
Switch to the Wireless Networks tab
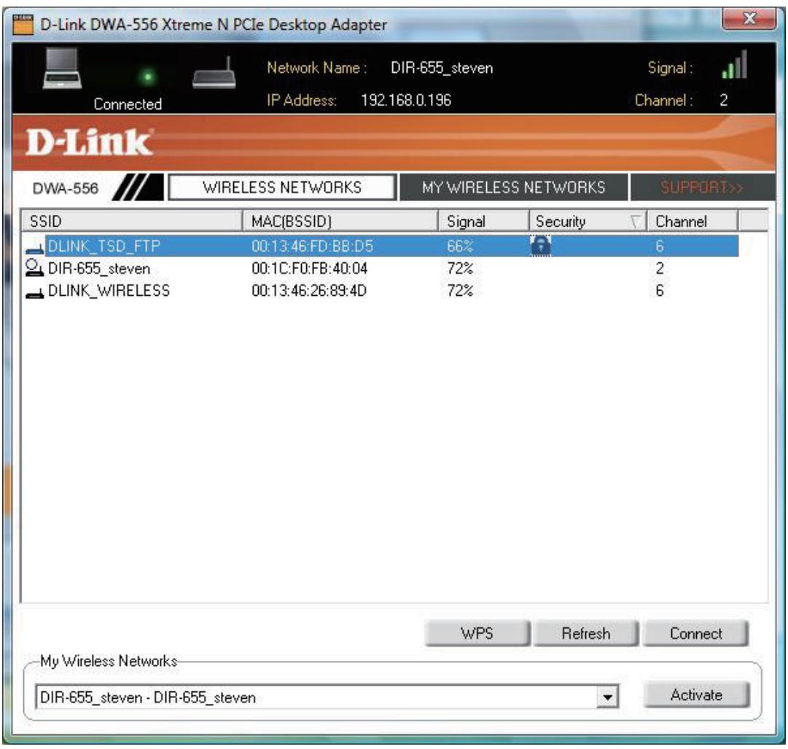[x=282, y=187]
